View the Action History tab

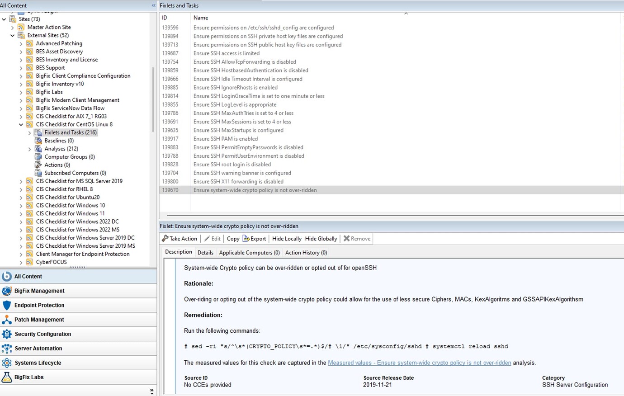[x=306, y=253]
